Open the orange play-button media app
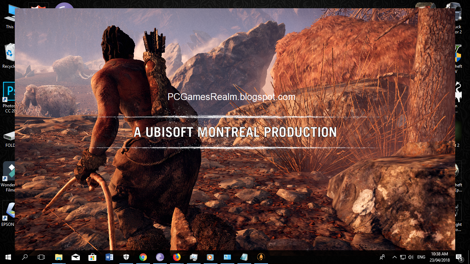 coord(211,257)
